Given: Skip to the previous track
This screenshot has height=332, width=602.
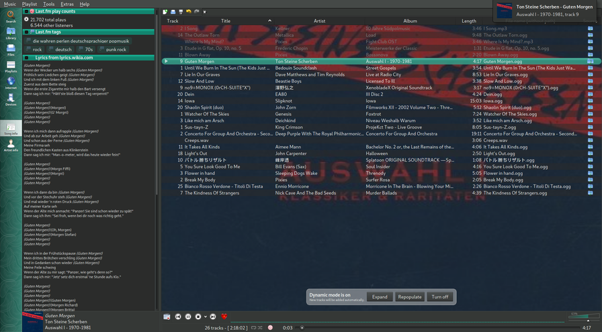Looking at the screenshot, I should click(178, 317).
